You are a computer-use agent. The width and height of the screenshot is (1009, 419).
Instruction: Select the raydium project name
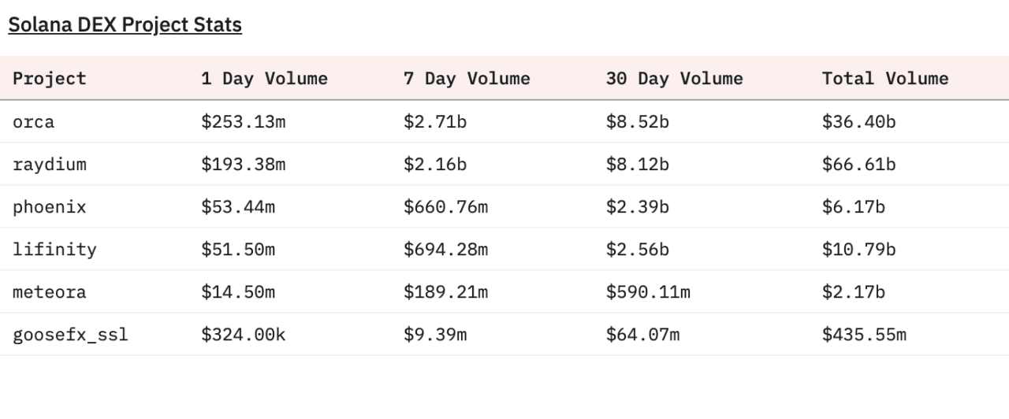click(x=50, y=165)
